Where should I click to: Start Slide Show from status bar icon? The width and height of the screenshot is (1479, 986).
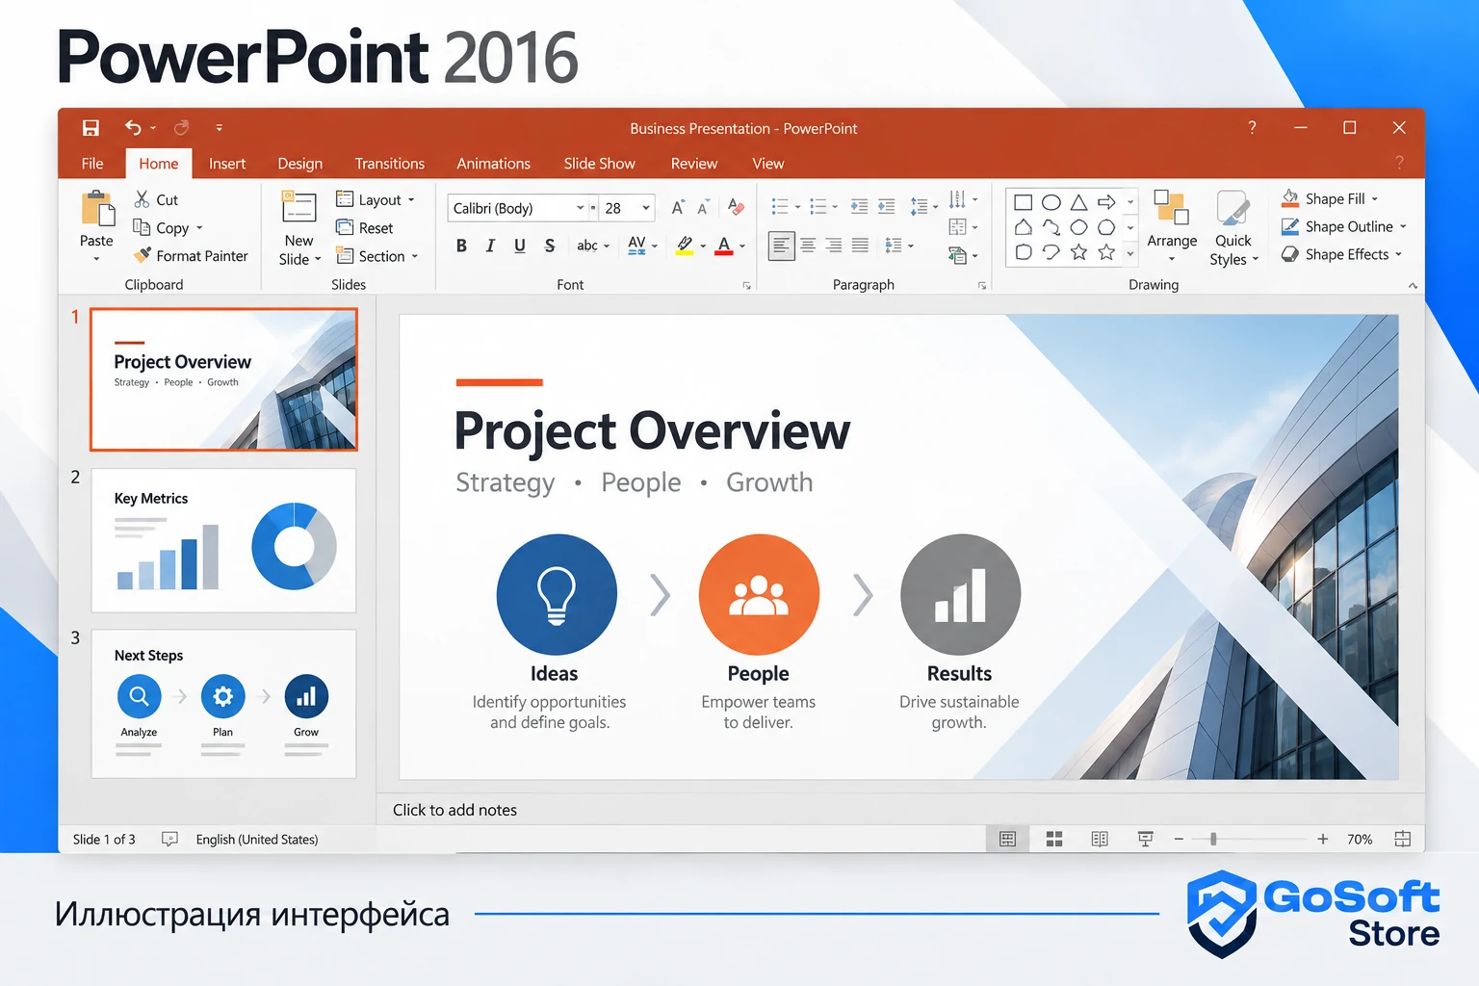click(x=1145, y=840)
